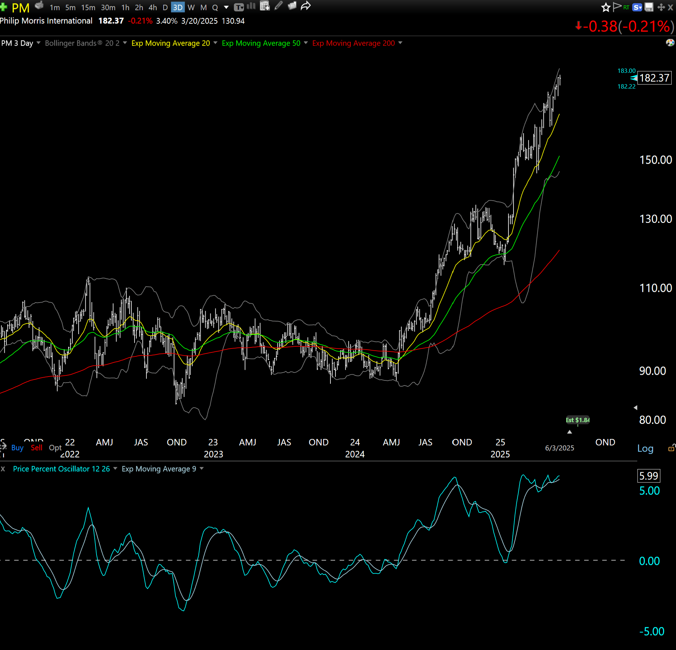Toggle the RT real-time data indicator
Screen dimensions: 676x650
click(x=626, y=7)
